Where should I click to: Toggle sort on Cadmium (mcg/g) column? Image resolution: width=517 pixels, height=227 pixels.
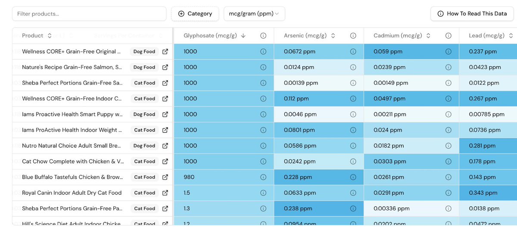(x=428, y=36)
